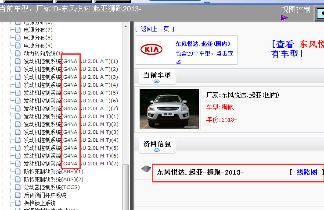The image size is (324, 210).
Task: Select 动力转向系统(1) in the tree
Action: (x=43, y=53)
